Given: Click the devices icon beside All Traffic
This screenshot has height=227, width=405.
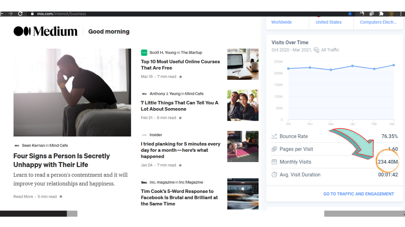Looking at the screenshot, I should (x=316, y=50).
